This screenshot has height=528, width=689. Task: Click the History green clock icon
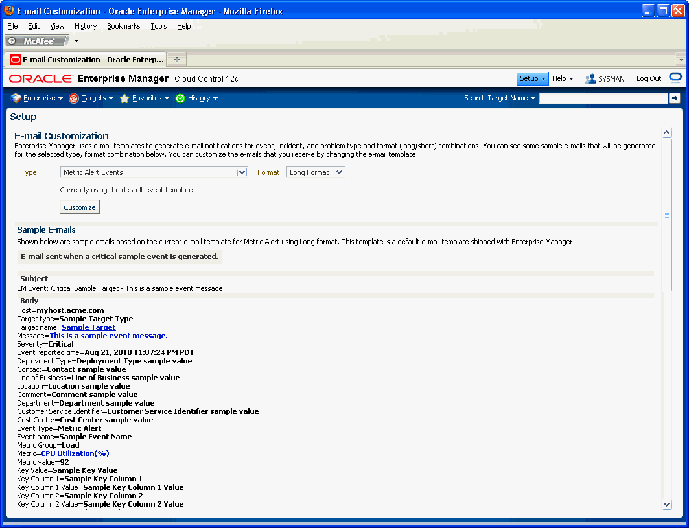coord(180,98)
